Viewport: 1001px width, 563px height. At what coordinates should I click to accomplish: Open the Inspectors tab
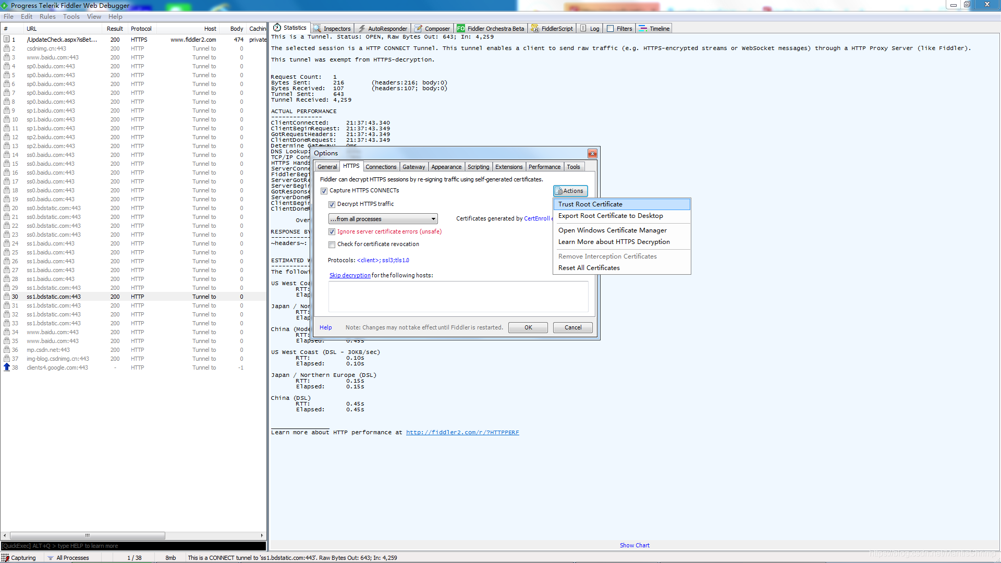click(332, 29)
